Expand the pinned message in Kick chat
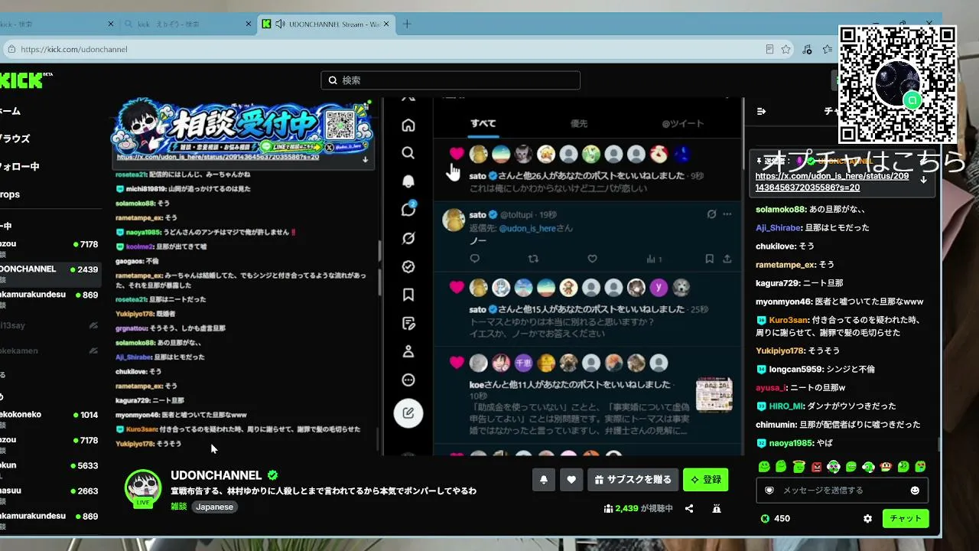Image resolution: width=979 pixels, height=551 pixels. coord(923,180)
